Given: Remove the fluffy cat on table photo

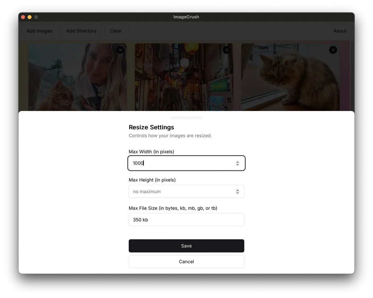Looking at the screenshot, I should (333, 50).
